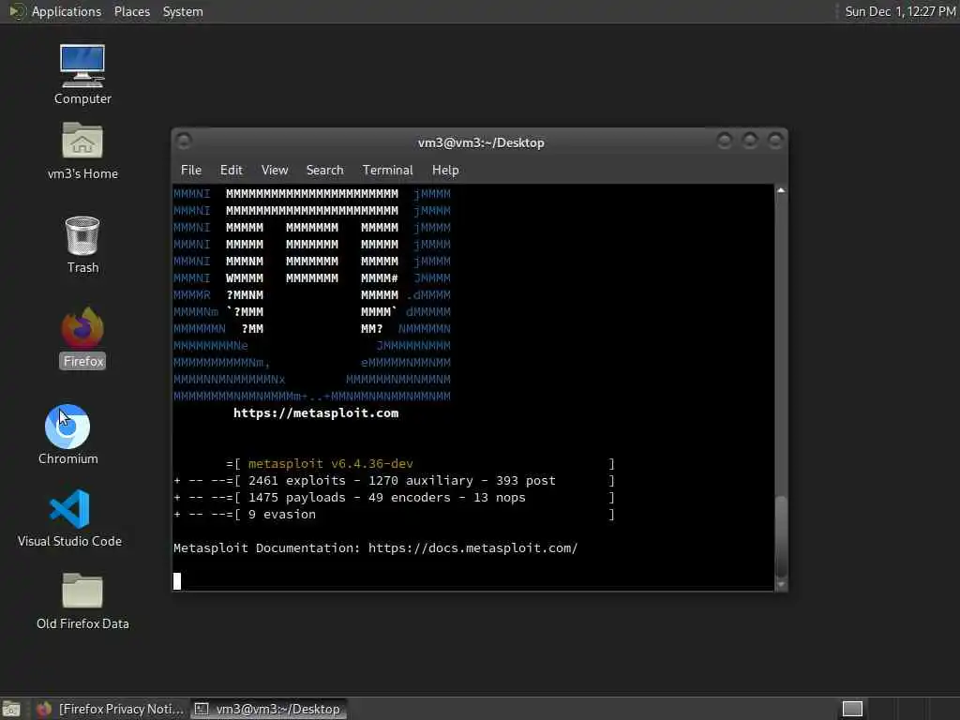This screenshot has width=960, height=720.
Task: Click the "2461 exploits" text in terminal
Action: (297, 481)
